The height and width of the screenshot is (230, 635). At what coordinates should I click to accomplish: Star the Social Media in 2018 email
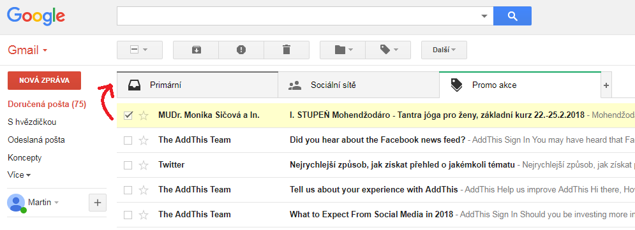(144, 215)
